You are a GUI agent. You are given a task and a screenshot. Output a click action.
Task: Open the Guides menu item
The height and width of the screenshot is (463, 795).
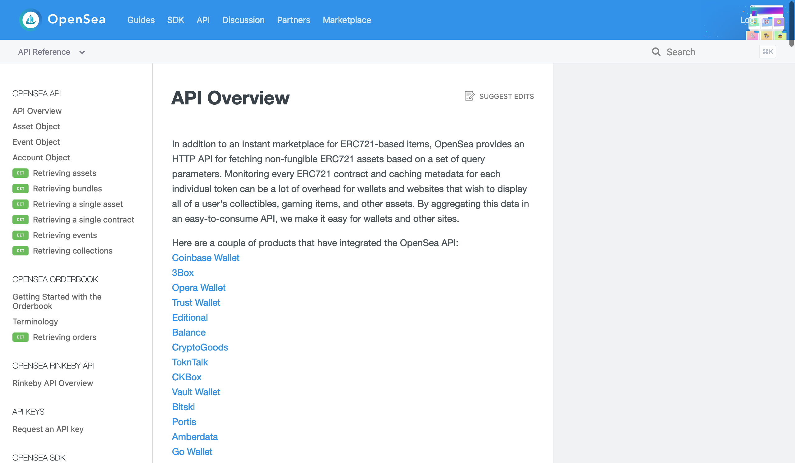(x=141, y=20)
